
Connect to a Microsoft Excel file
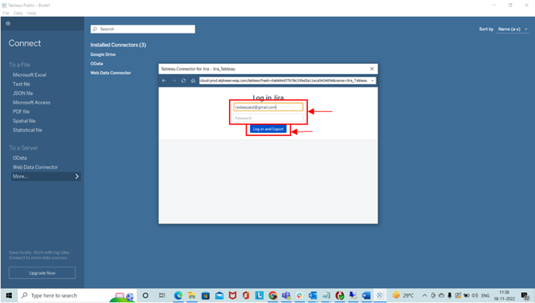click(x=29, y=75)
